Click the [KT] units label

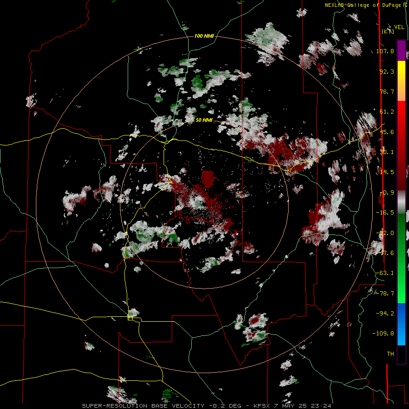(x=388, y=31)
